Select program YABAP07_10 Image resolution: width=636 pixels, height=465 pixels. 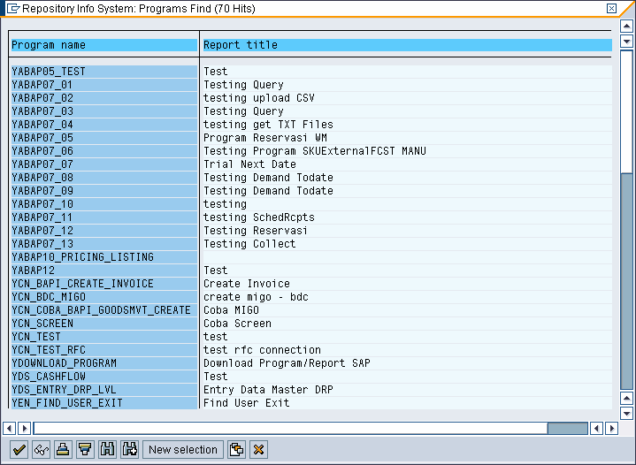point(104,204)
